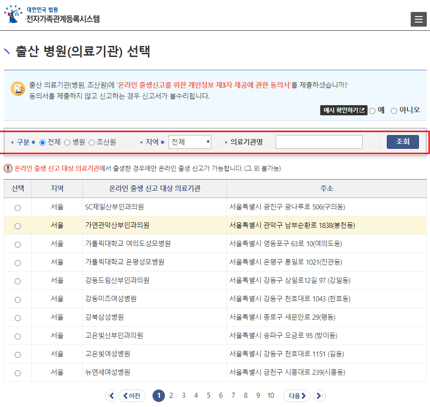Image resolution: width=430 pixels, height=407 pixels.
Task: Go to page 5
Action: [209, 396]
